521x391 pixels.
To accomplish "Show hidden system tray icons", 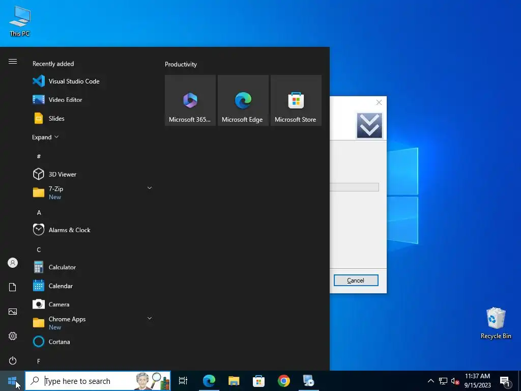I will click(x=430, y=381).
